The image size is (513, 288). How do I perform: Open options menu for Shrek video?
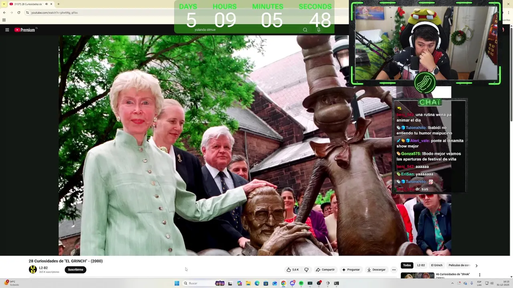(479, 275)
